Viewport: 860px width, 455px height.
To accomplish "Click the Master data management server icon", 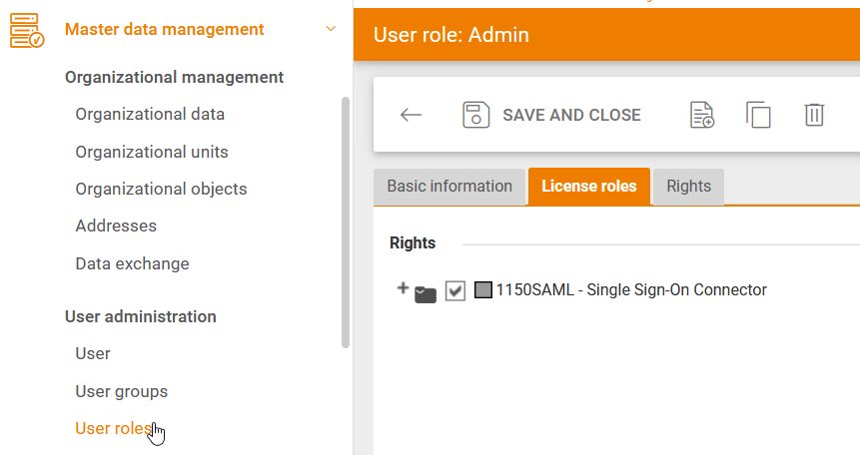I will tap(26, 30).
